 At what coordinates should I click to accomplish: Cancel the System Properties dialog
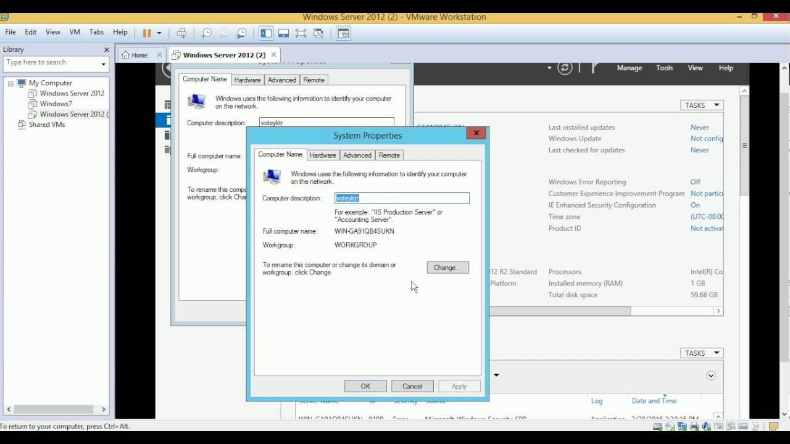pos(412,387)
